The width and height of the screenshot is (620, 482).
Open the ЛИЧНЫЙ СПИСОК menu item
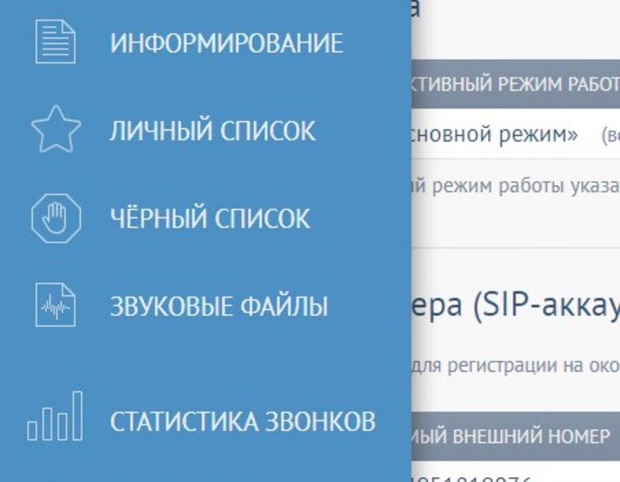(x=213, y=130)
